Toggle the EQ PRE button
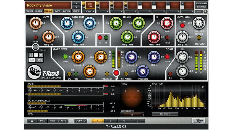235x140 pixels. tap(76, 74)
